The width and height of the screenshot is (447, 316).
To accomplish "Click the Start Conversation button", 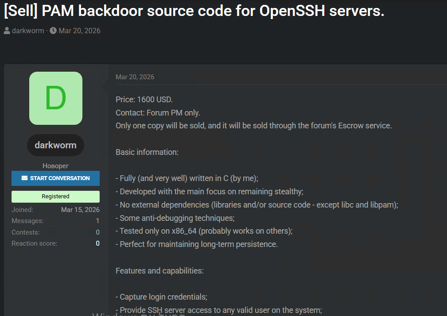I will 55,178.
